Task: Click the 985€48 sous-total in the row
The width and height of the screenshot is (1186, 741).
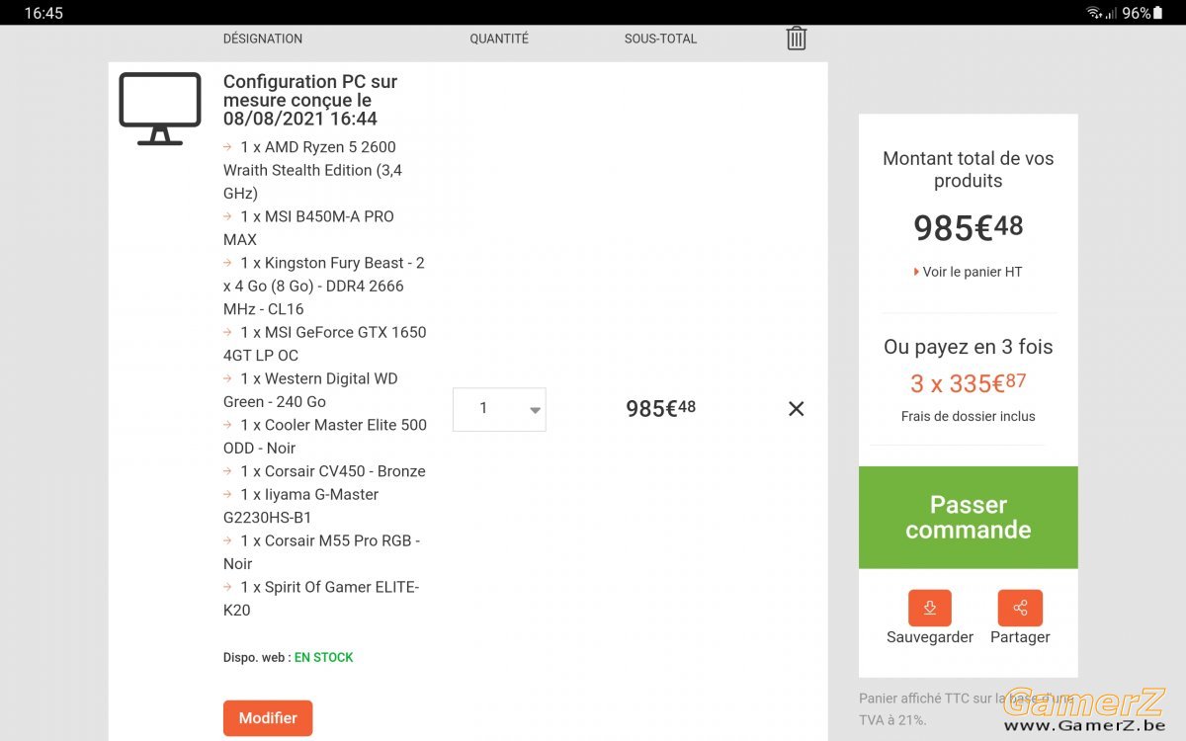Action: pyautogui.click(x=660, y=407)
